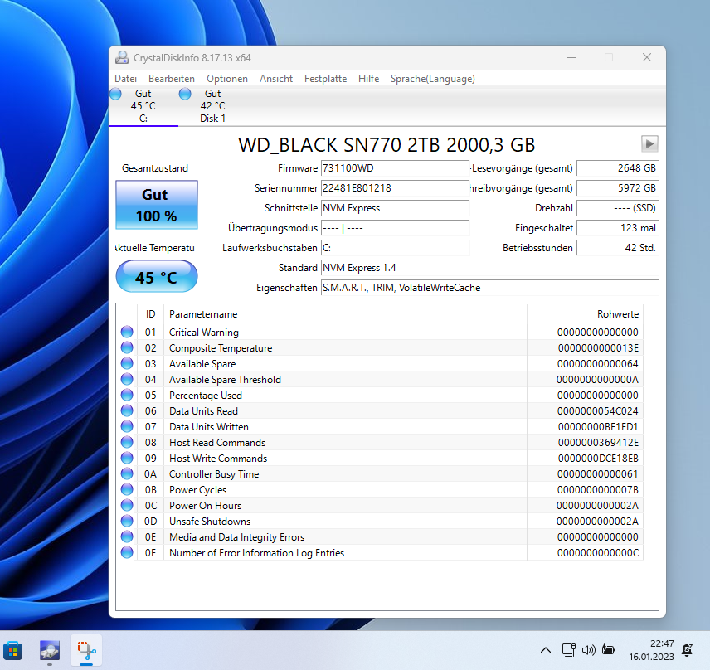710x670 pixels.
Task: Click the Schnittstelle field NVM Express
Action: coord(395,208)
